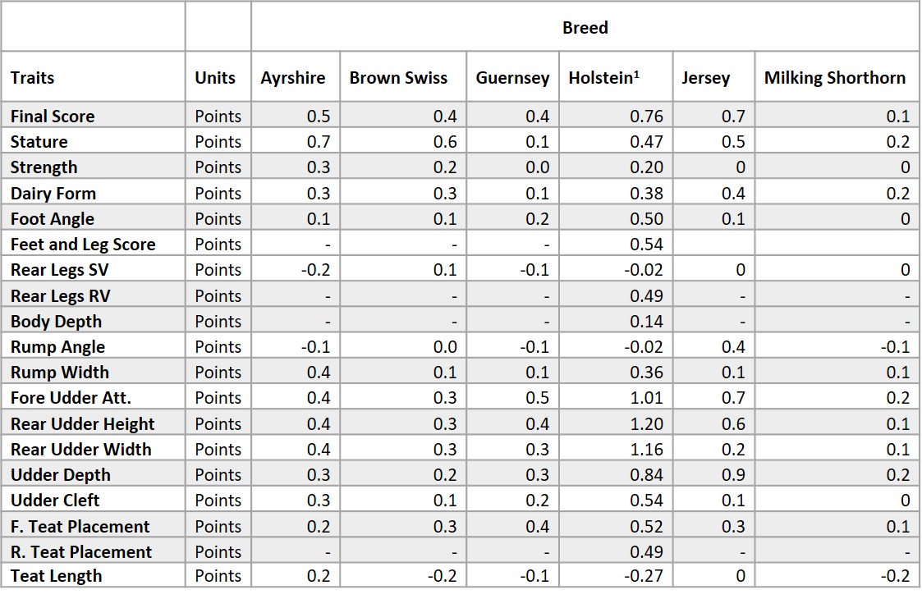Click the Final Score row label
Viewport: 922px width, 599px height.
[53, 117]
